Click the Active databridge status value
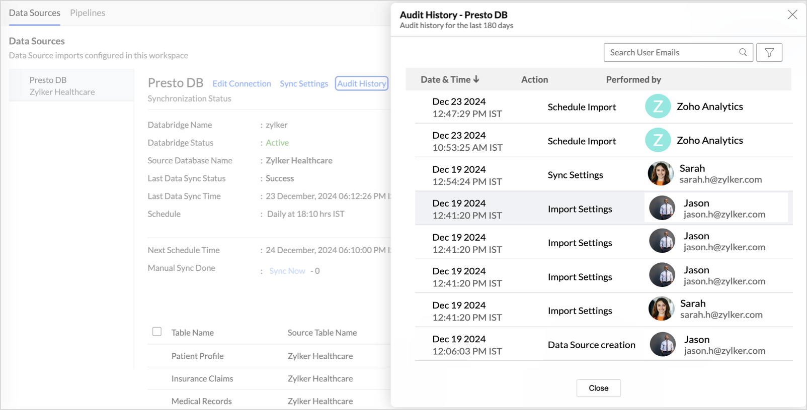 (277, 143)
